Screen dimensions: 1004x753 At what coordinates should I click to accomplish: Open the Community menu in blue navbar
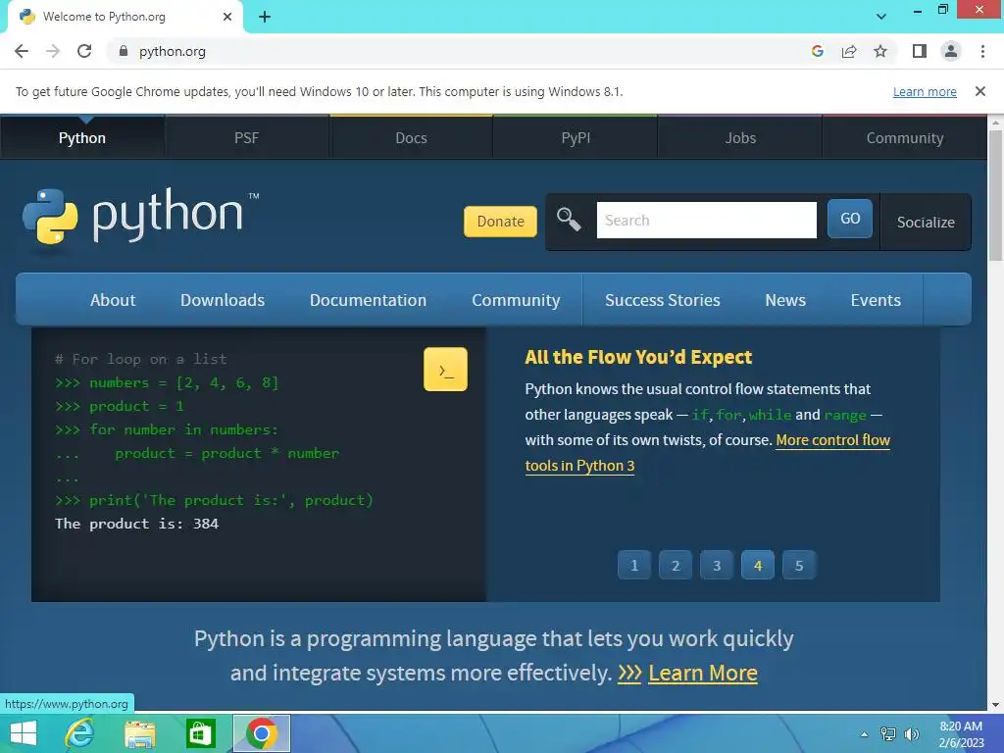pyautogui.click(x=516, y=300)
